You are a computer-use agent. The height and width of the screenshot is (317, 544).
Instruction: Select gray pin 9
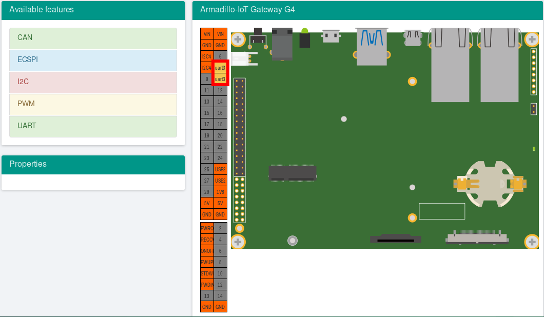point(207,79)
